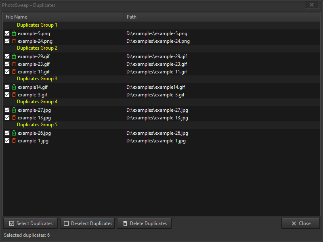Click the lock icon next to example-26.jpg
Screen dimensions: 323x242
(15, 133)
